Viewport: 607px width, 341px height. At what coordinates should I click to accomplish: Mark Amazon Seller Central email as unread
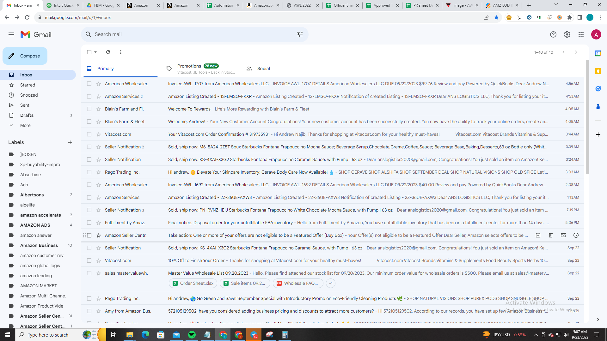(563, 235)
